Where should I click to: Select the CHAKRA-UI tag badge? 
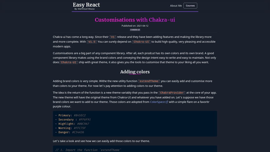pyautogui.click(x=135, y=30)
